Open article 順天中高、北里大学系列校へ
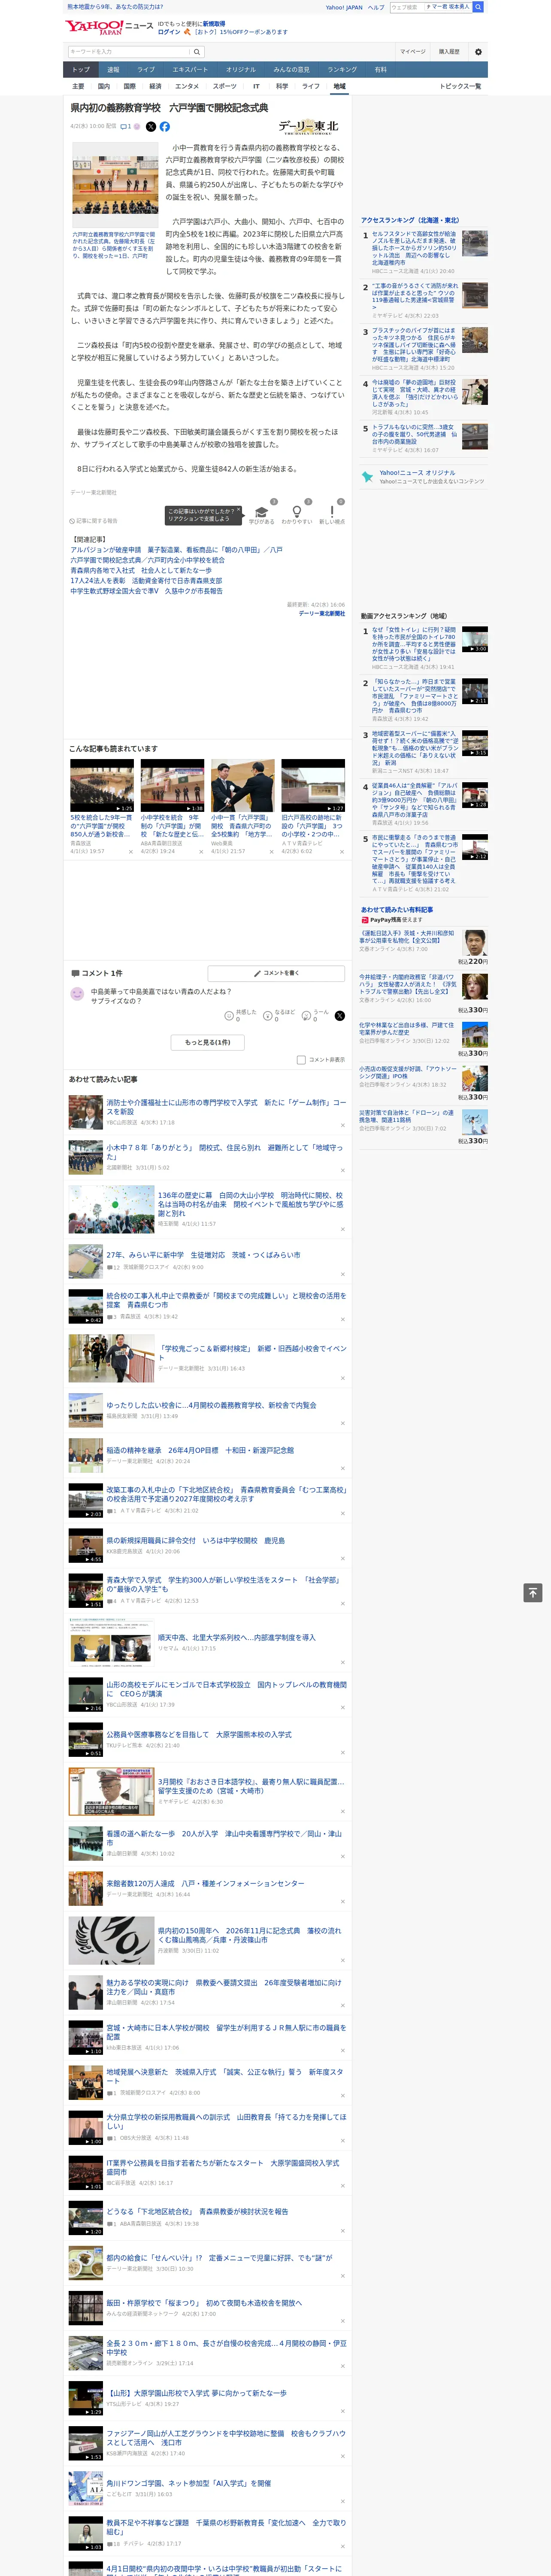Screen dimensions: 551x2576 tap(236, 1638)
